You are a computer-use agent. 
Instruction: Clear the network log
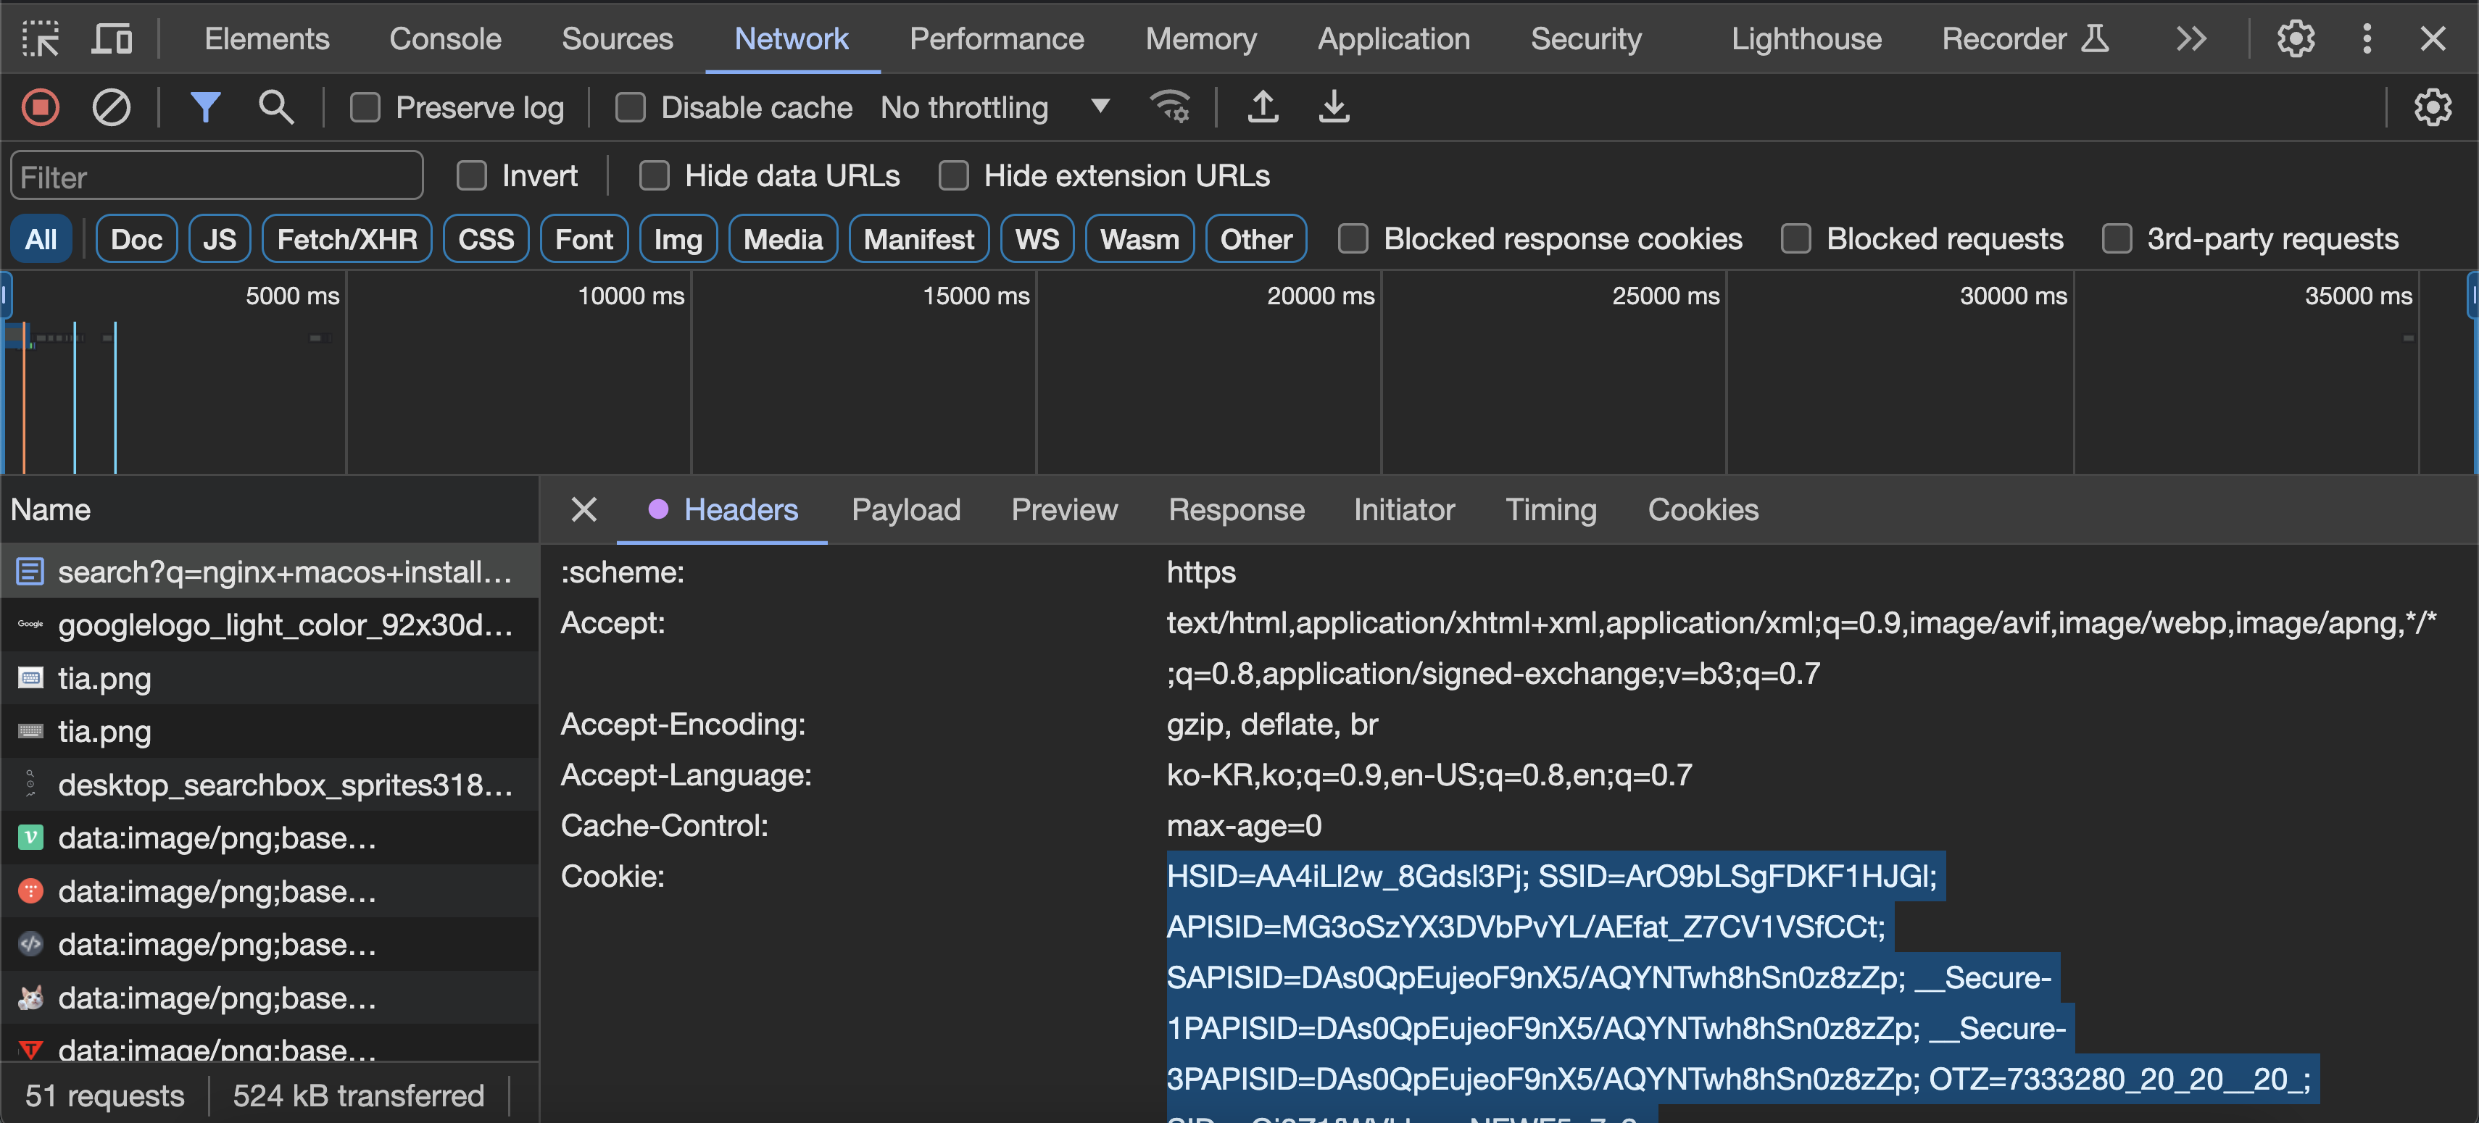pos(111,107)
